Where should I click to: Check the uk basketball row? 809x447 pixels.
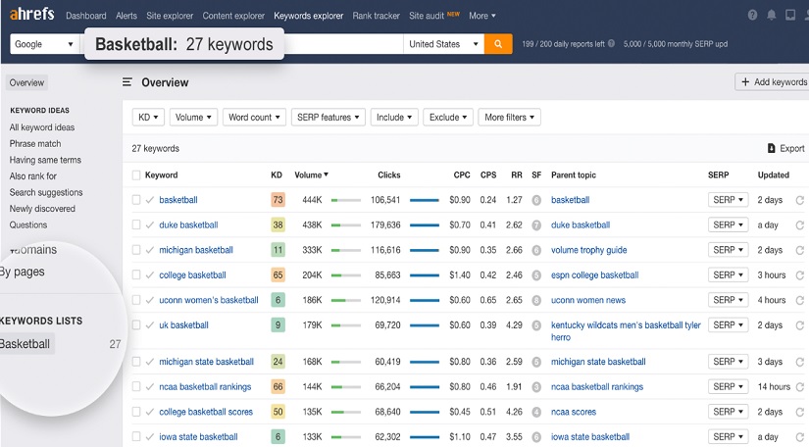pos(136,325)
